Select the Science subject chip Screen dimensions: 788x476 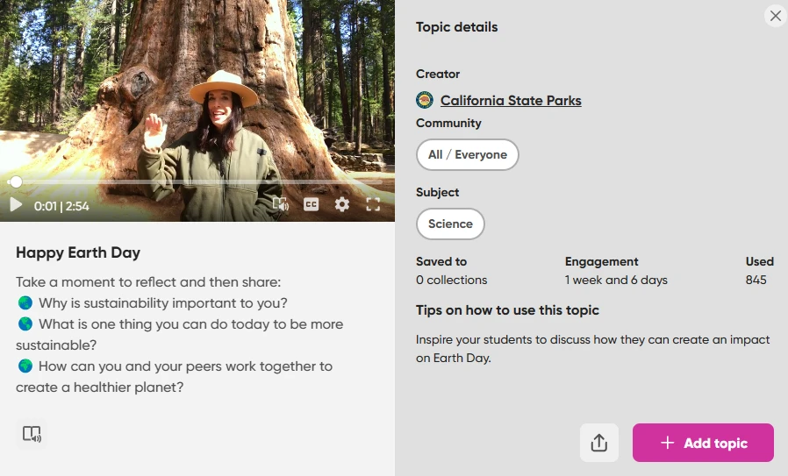click(450, 224)
